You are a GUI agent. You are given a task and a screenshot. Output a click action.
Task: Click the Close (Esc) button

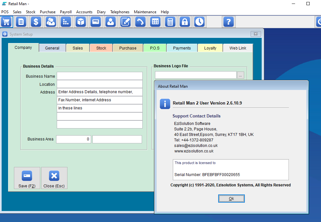click(54, 178)
